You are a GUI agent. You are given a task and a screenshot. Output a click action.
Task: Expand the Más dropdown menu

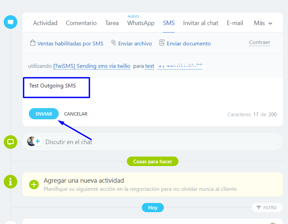263,23
